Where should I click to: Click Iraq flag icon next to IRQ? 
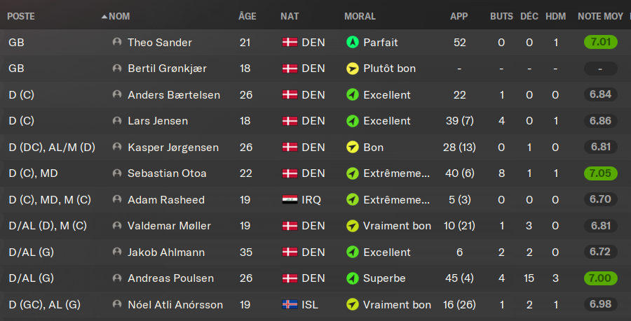[290, 200]
